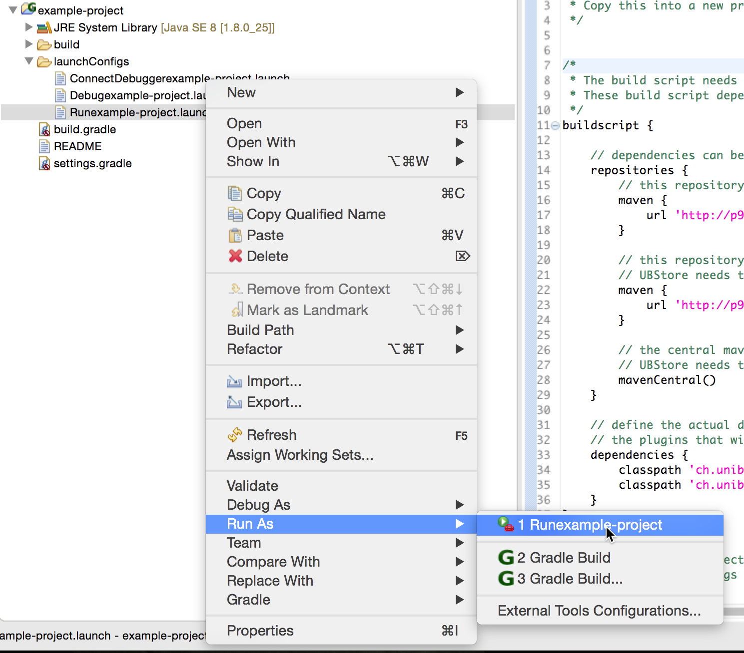Viewport: 744px width, 653px height.
Task: Click the G icon beside 2 Gradle Build
Action: [506, 557]
